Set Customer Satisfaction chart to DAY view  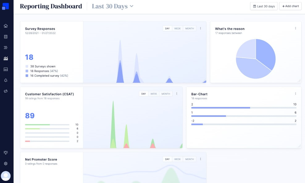(144, 94)
